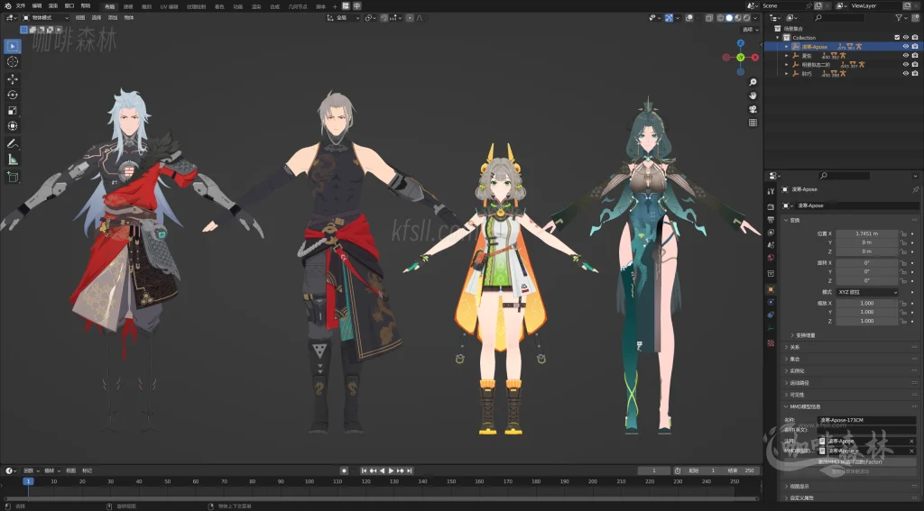The height and width of the screenshot is (511, 924).
Task: Open the object interaction mode dropdown
Action: pos(46,18)
